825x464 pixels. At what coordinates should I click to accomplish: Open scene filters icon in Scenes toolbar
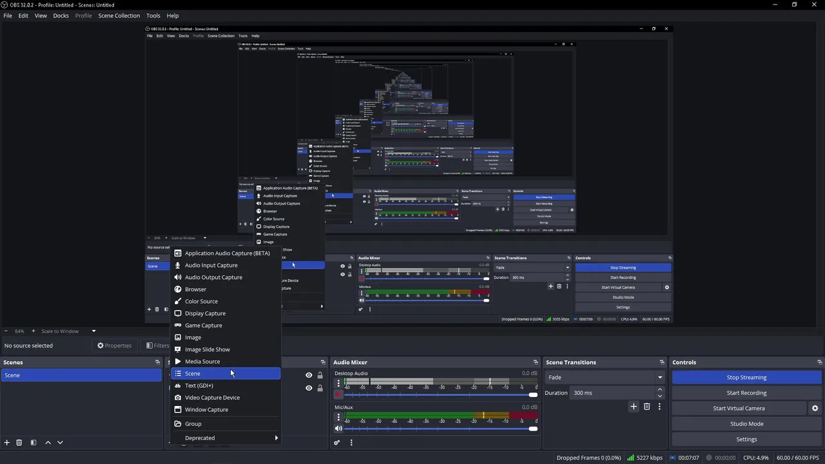pyautogui.click(x=34, y=443)
